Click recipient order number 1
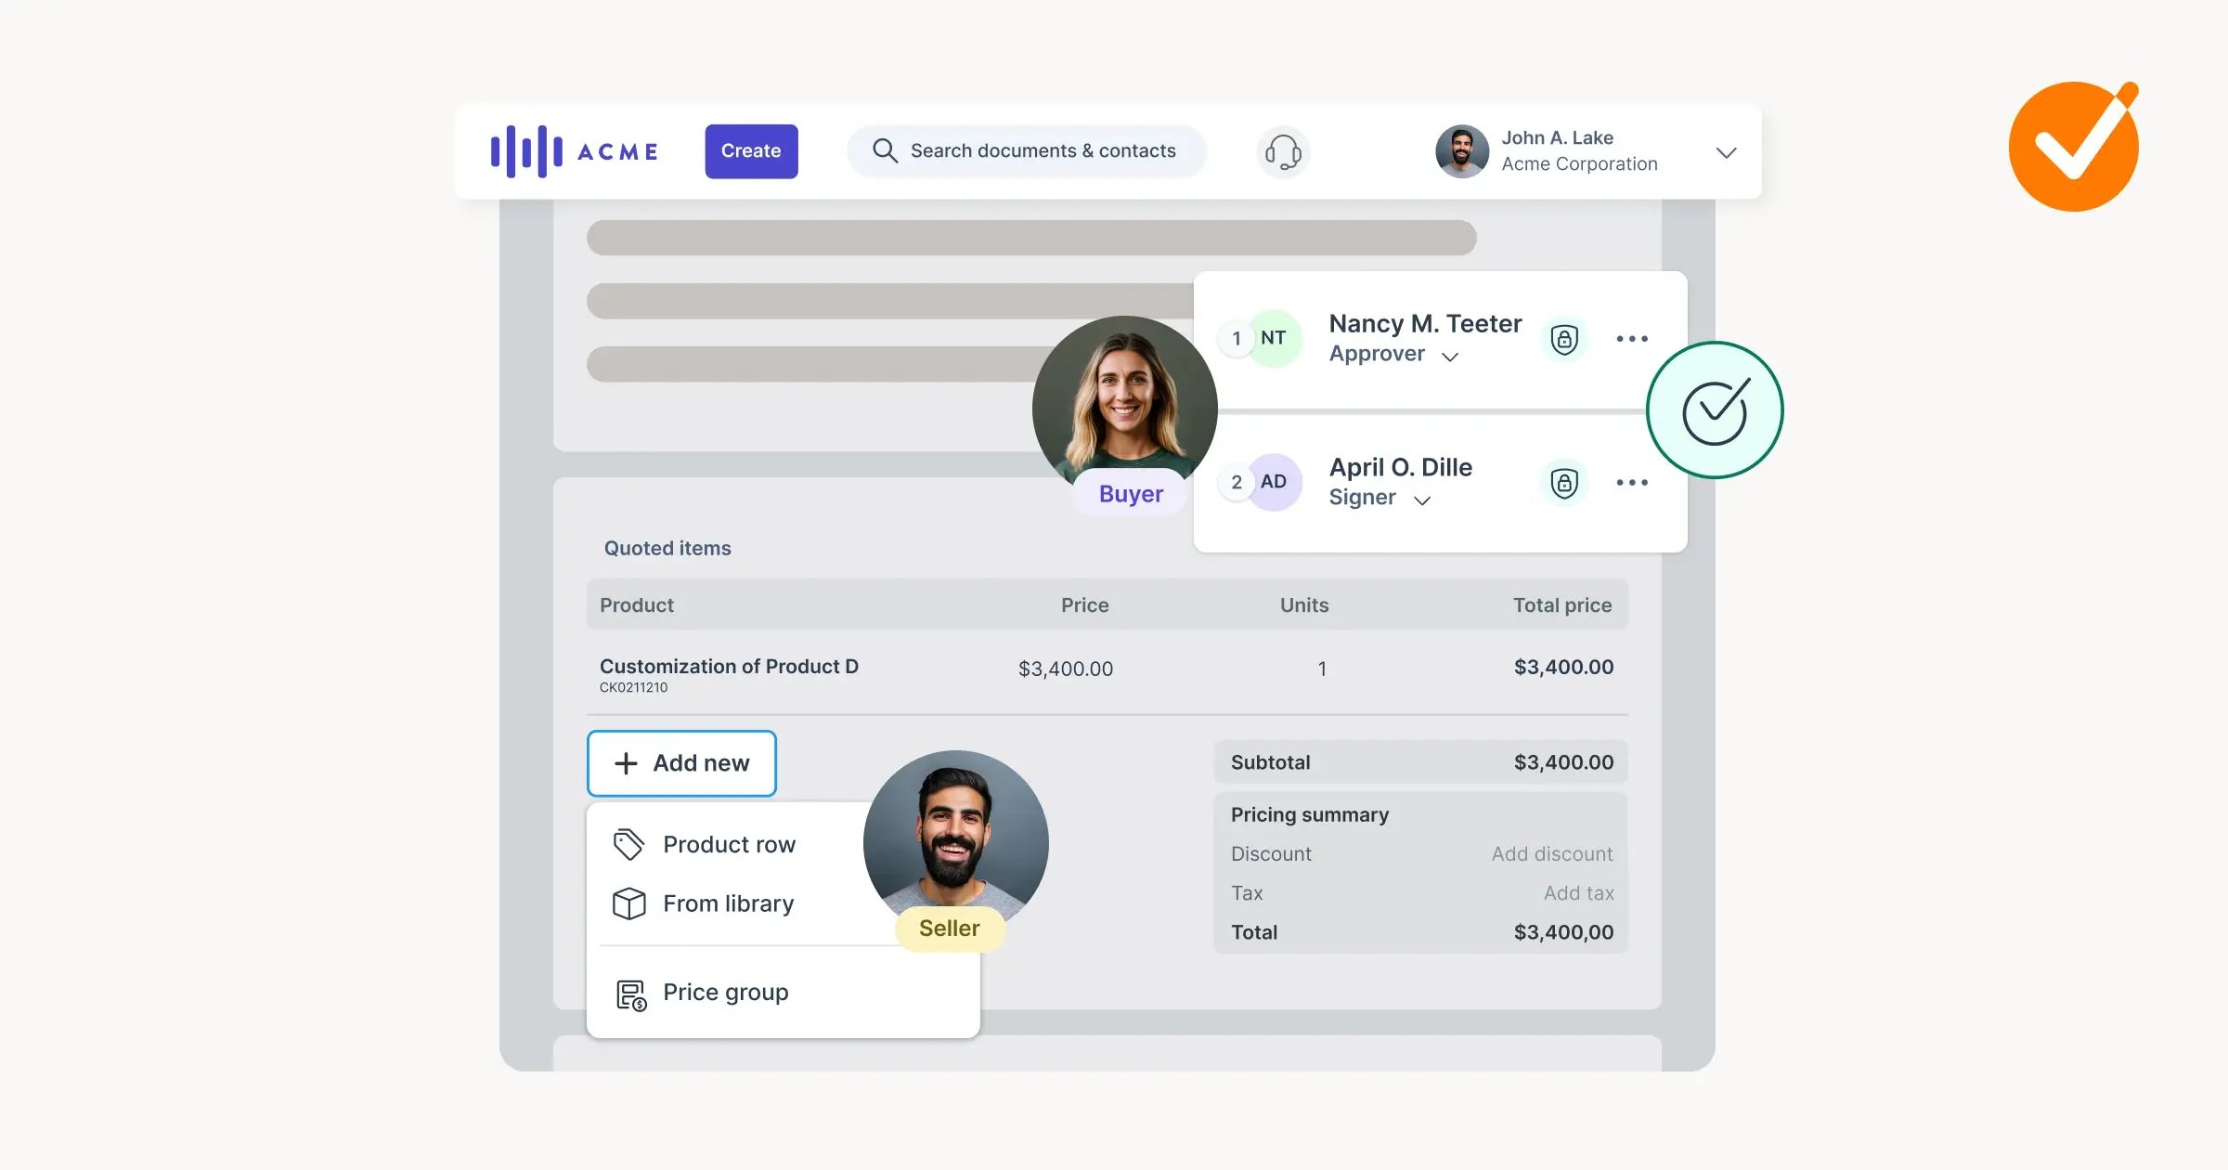Viewport: 2228px width, 1170px height. point(1236,339)
